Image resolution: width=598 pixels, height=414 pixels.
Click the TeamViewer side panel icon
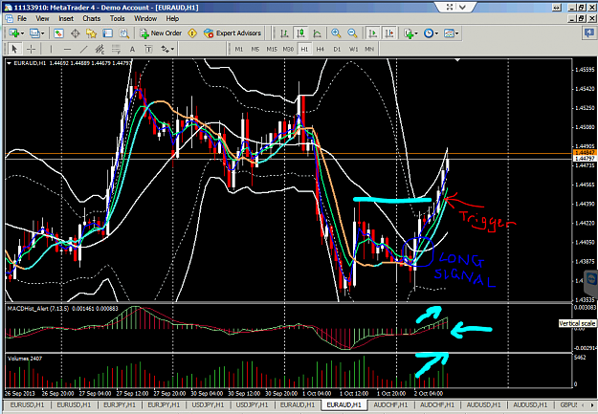pos(591,279)
